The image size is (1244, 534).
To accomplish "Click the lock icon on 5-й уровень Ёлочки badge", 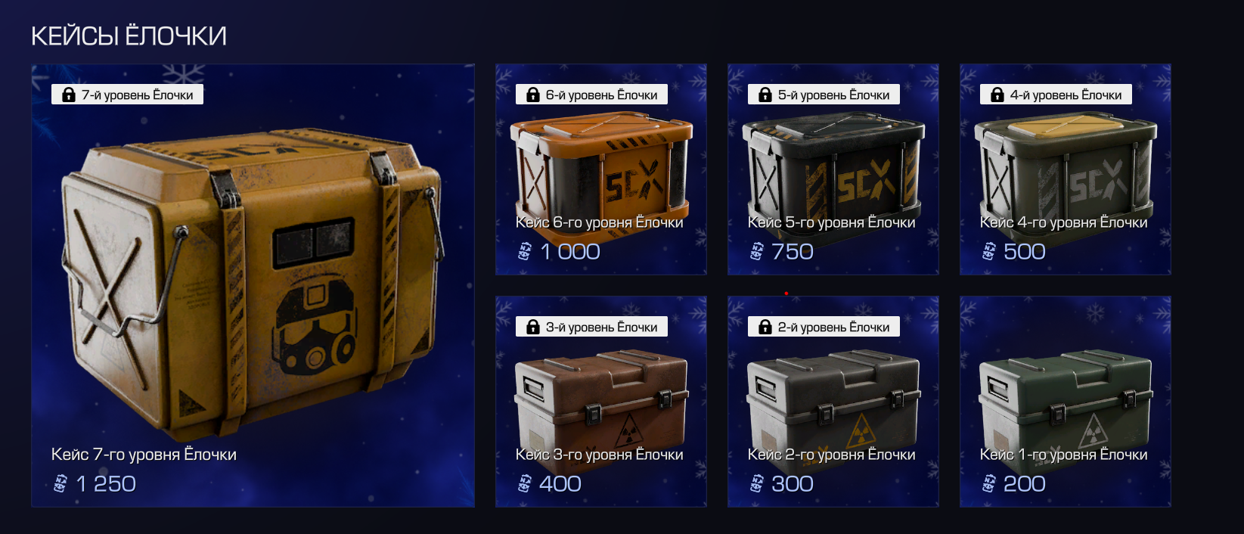I will coord(765,95).
